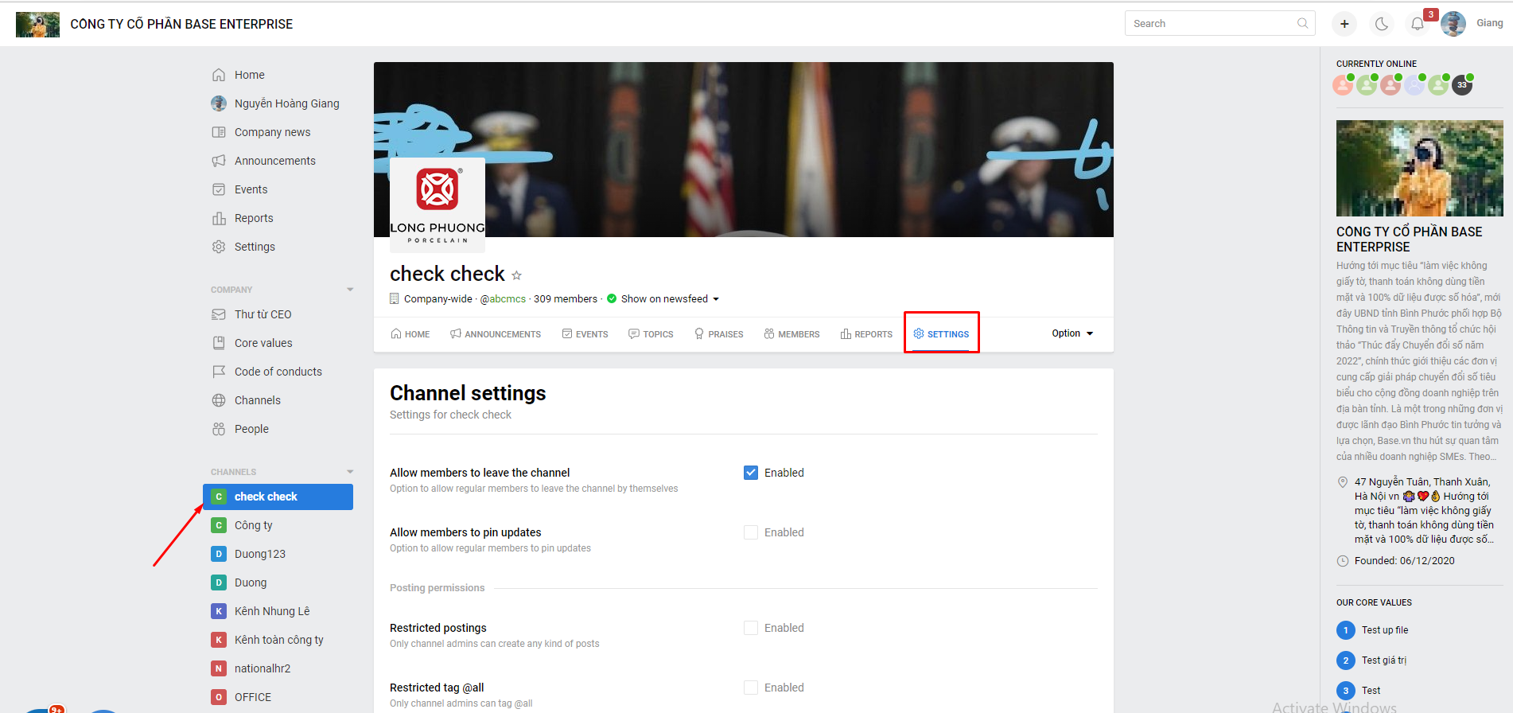Open the Option dropdown

click(1072, 333)
